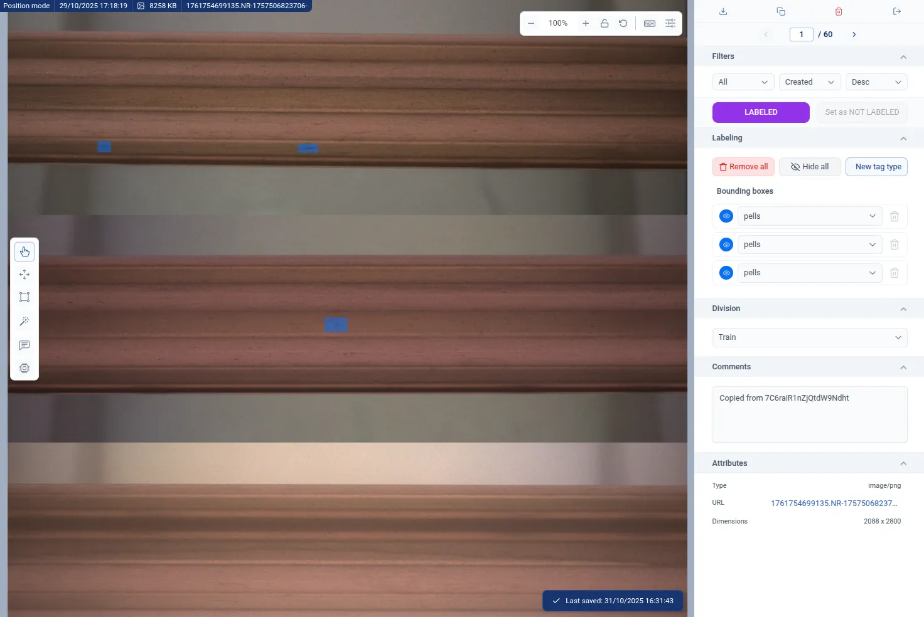This screenshot has width=924, height=617.
Task: Toggle visibility of second pells box
Action: [x=726, y=245]
